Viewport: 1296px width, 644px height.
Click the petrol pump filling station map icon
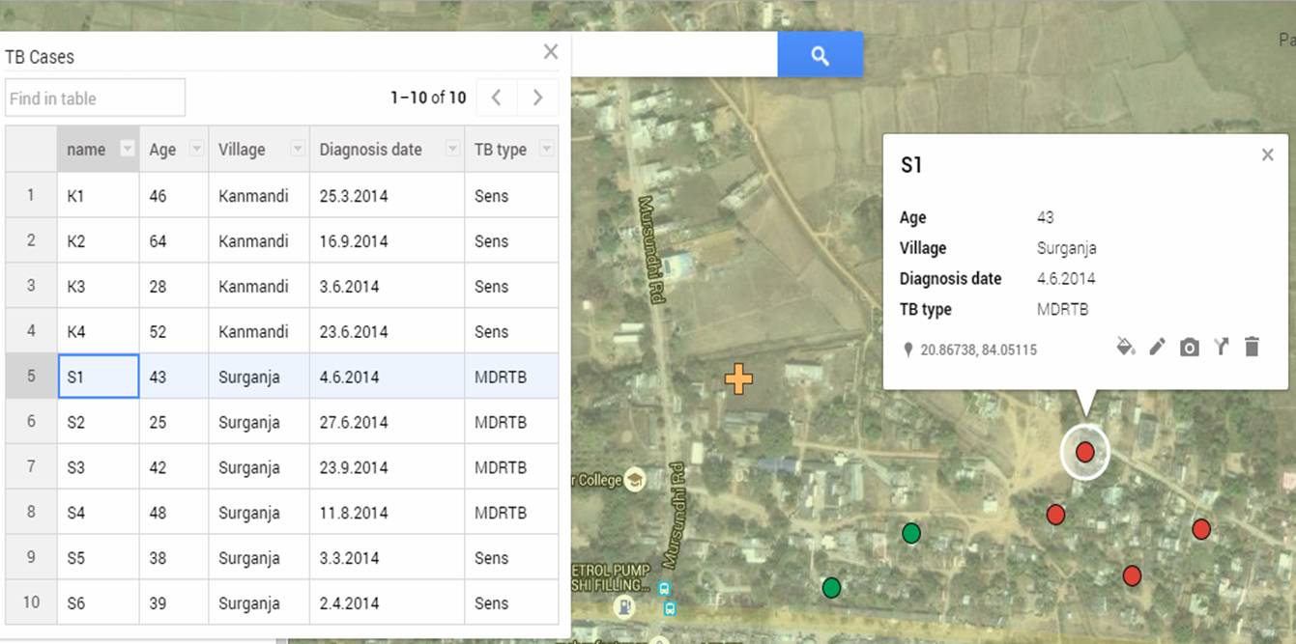coord(622,608)
